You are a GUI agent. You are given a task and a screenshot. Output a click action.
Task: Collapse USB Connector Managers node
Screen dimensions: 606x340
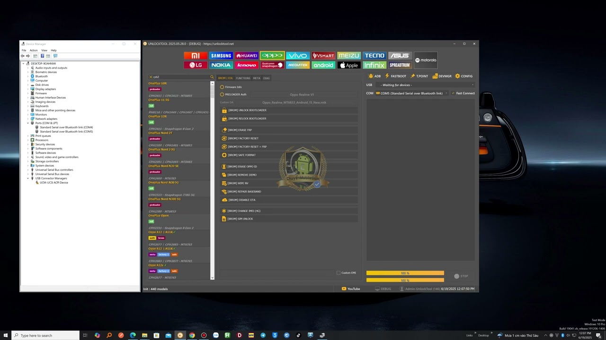click(x=28, y=178)
